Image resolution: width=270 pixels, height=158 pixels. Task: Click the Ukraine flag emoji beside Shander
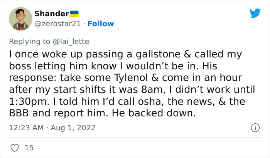74,13
